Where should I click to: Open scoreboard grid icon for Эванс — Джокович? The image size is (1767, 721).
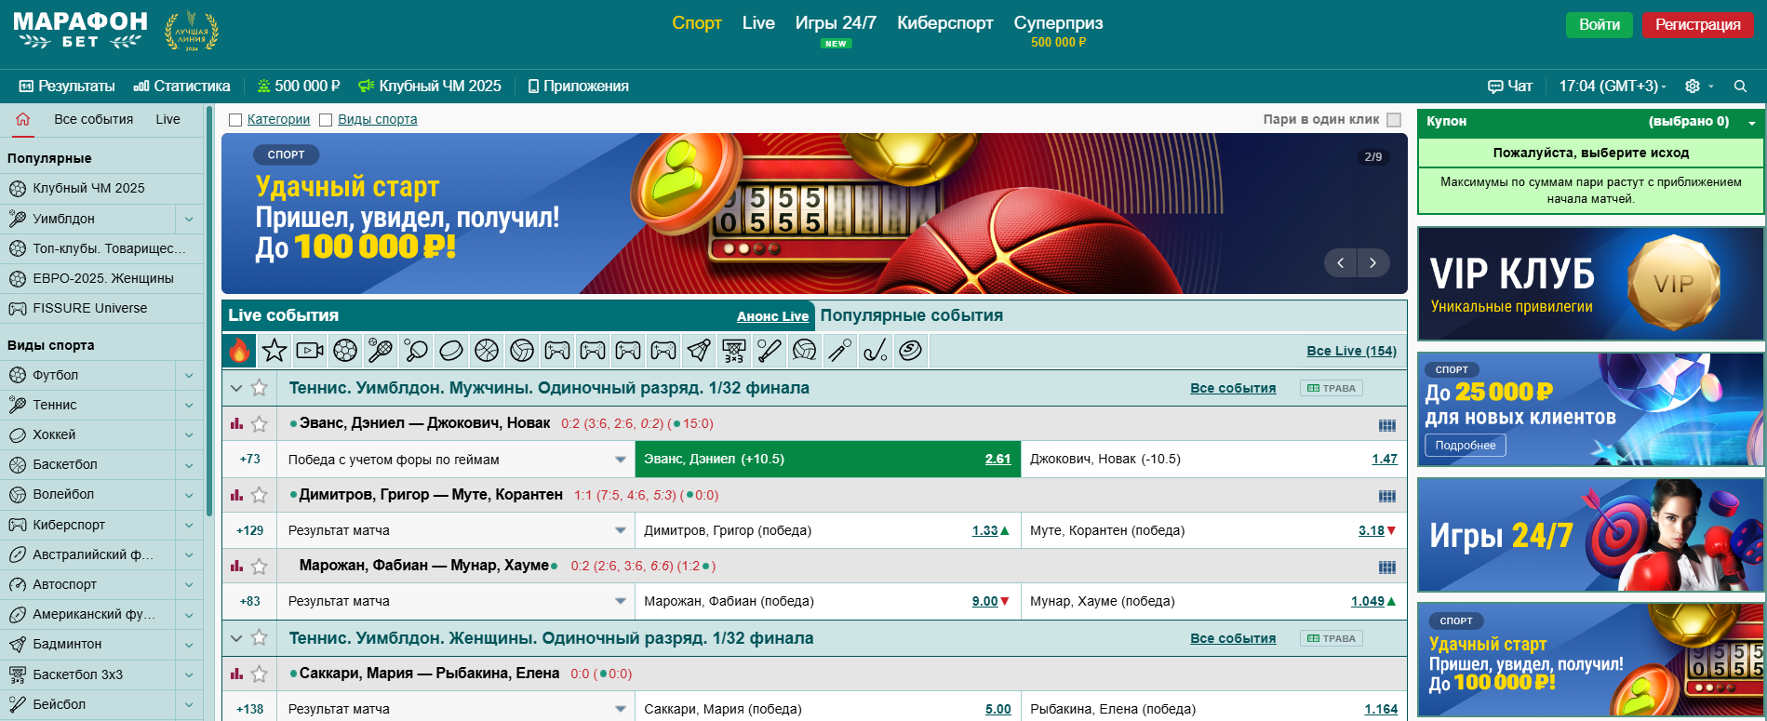[1387, 425]
